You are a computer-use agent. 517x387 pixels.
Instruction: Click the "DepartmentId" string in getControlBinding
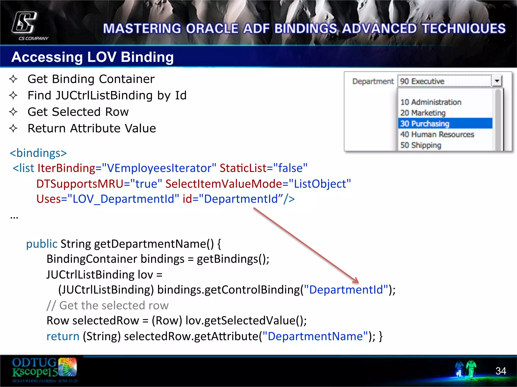[346, 289]
